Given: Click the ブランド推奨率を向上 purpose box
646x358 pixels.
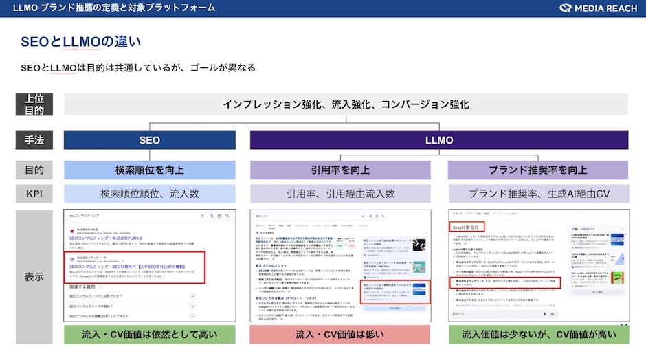Looking at the screenshot, I should pyautogui.click(x=538, y=170).
